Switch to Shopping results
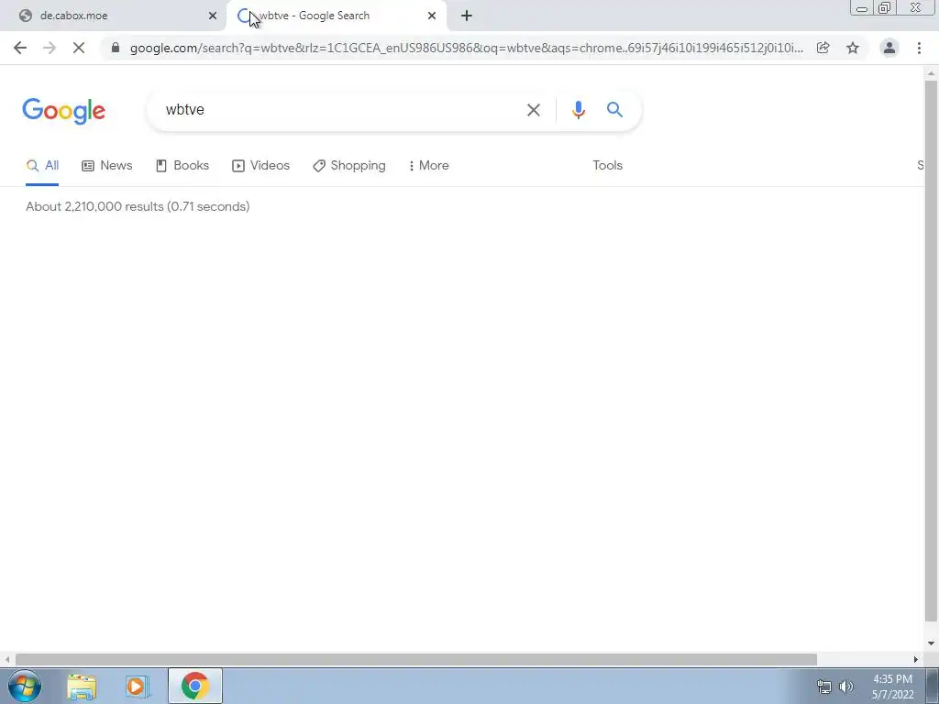The width and height of the screenshot is (939, 704). pos(349,165)
